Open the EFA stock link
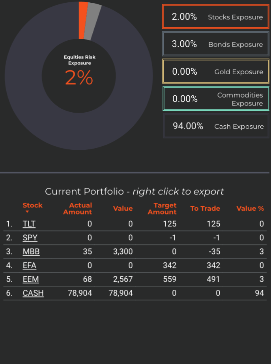 (30, 265)
